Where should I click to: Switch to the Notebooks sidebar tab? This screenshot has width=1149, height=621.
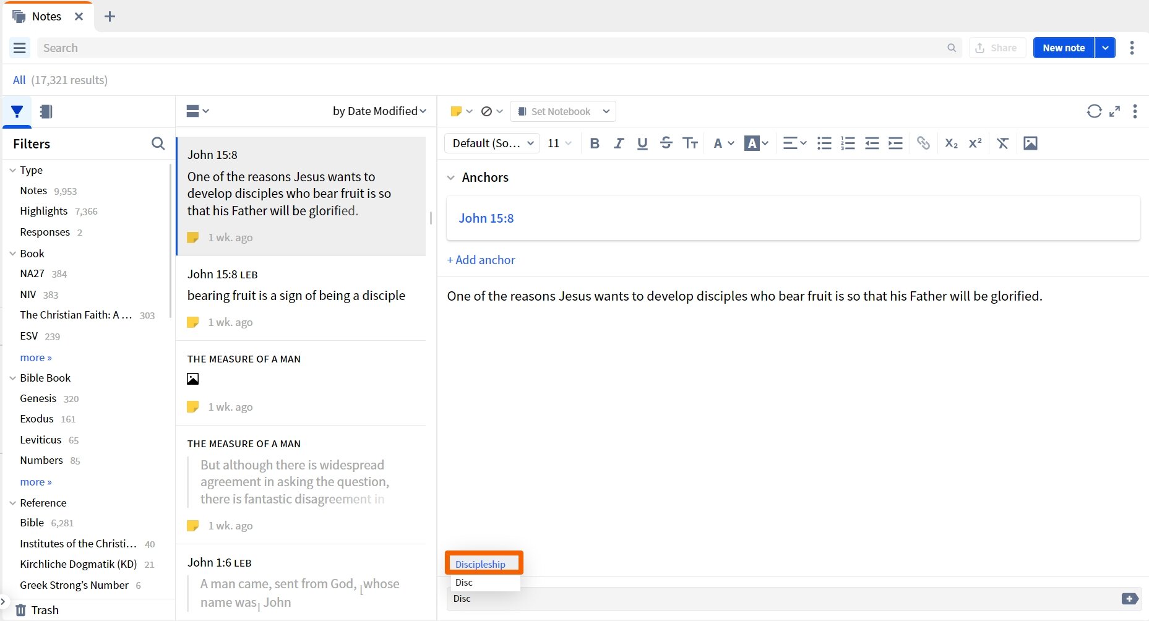[x=46, y=111]
